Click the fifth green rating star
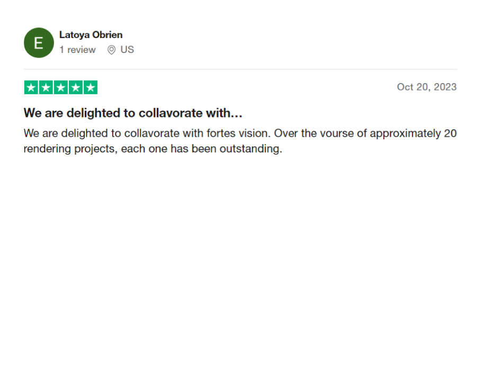This screenshot has height=377, width=483. point(91,87)
